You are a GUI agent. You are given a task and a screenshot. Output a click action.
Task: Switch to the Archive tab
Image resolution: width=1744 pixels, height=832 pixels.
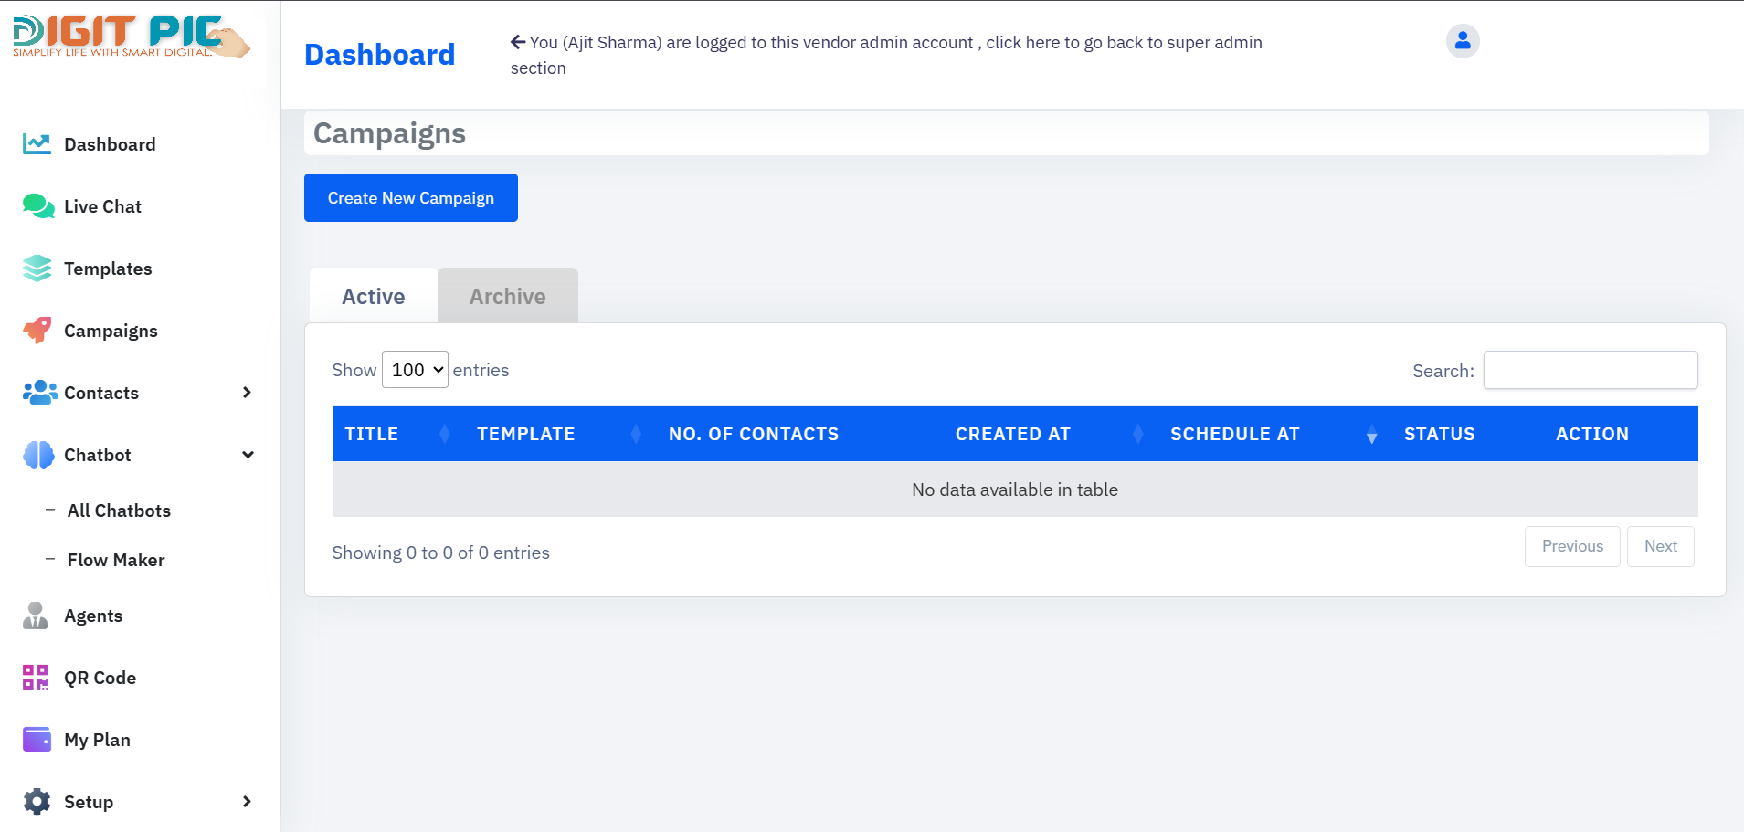pyautogui.click(x=507, y=297)
